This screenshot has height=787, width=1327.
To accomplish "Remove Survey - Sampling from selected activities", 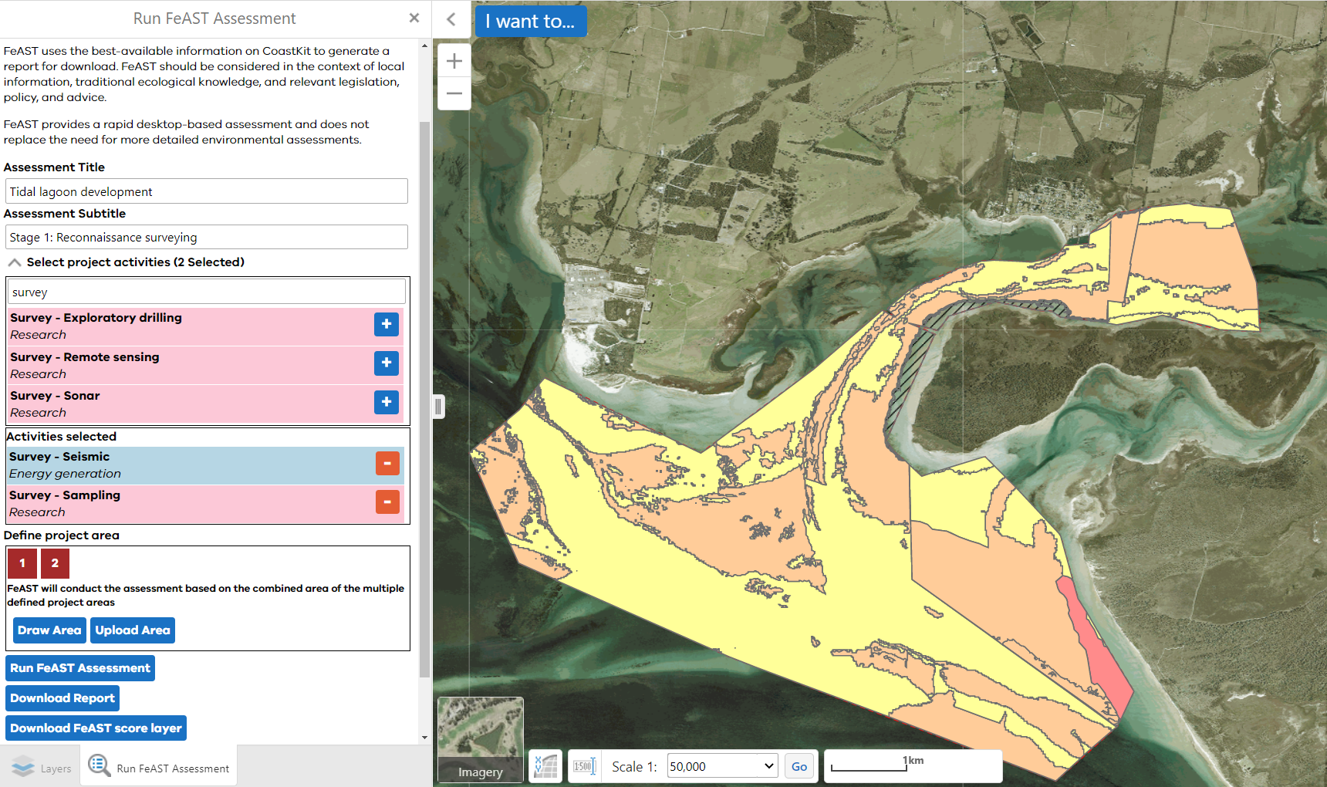I will tap(387, 502).
